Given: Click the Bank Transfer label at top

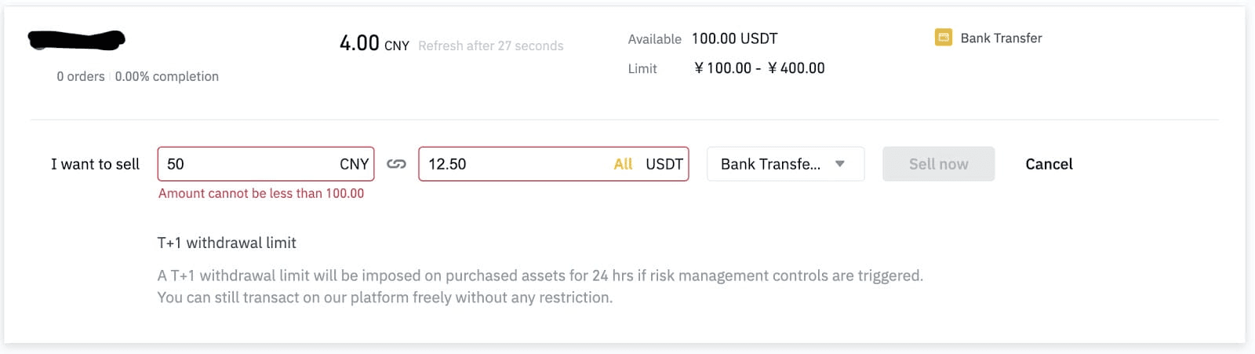Looking at the screenshot, I should tap(1001, 38).
